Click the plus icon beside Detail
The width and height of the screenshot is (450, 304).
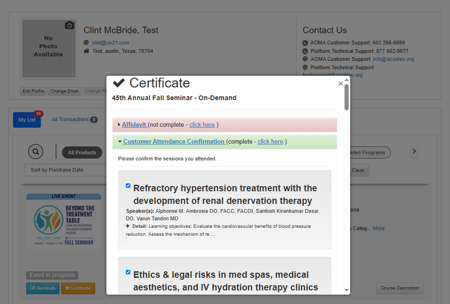[128, 226]
